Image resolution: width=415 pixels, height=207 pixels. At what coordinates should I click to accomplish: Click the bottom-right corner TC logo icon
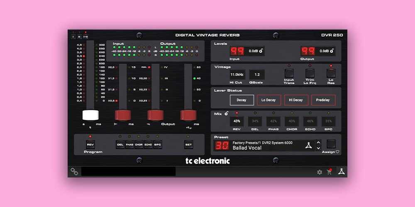coord(342,172)
